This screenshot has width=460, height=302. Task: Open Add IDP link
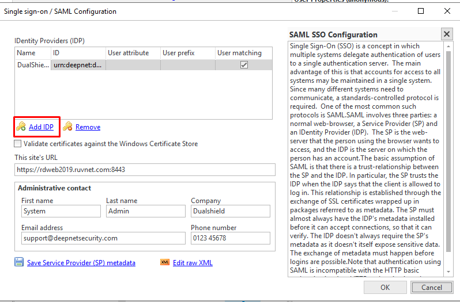pos(41,127)
